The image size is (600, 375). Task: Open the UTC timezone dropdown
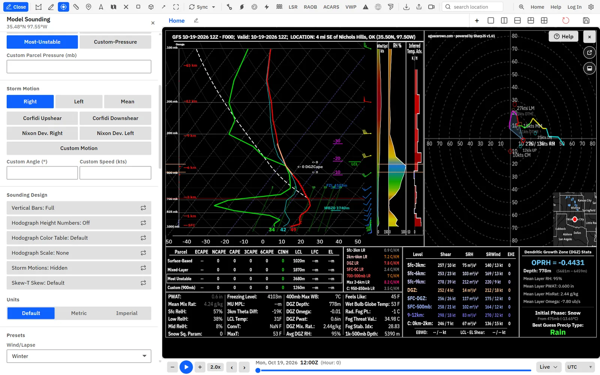coord(580,367)
